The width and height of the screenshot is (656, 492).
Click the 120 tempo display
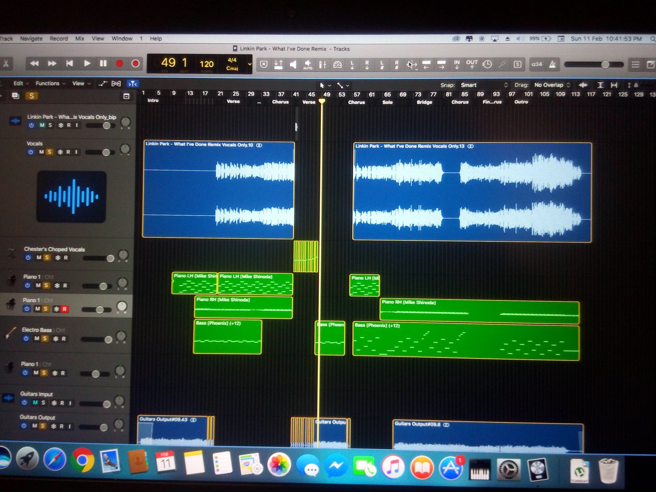(x=207, y=65)
